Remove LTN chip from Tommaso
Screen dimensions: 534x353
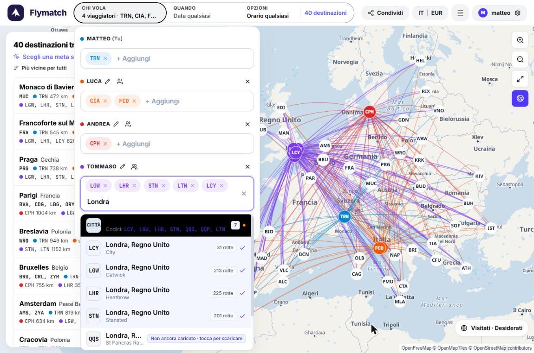[x=192, y=185]
